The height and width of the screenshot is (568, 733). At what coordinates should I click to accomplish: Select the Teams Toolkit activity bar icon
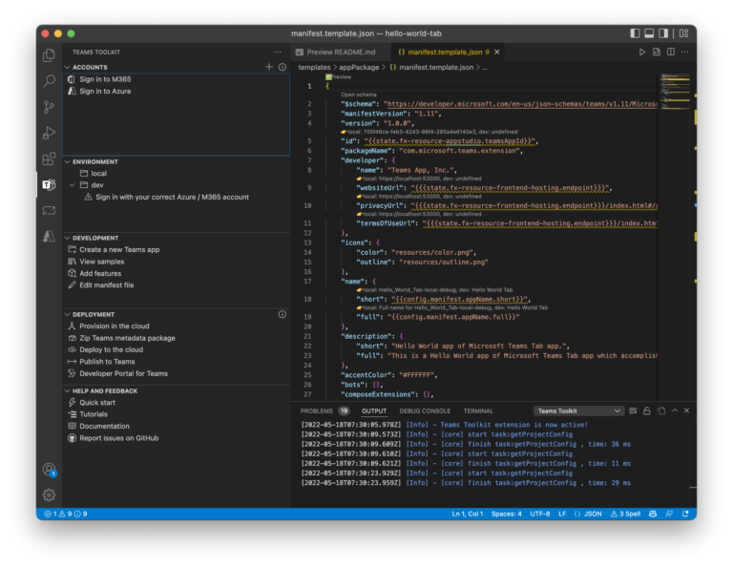pos(49,184)
